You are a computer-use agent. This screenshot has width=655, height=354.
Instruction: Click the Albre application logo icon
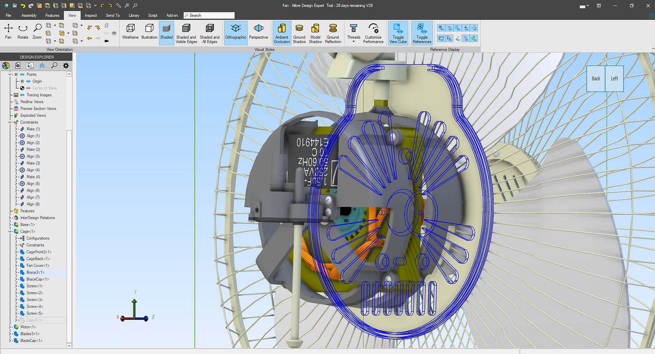pos(6,5)
